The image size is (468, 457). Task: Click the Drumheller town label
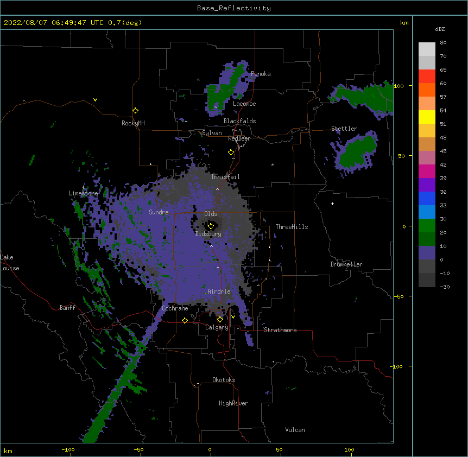pyautogui.click(x=346, y=264)
